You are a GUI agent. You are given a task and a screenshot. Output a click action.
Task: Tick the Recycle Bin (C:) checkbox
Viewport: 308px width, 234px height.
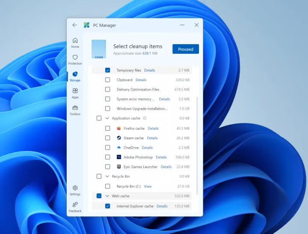tap(107, 187)
